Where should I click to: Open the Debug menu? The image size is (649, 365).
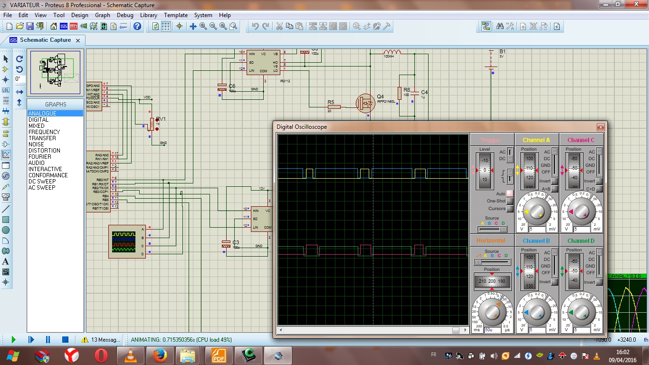125,15
